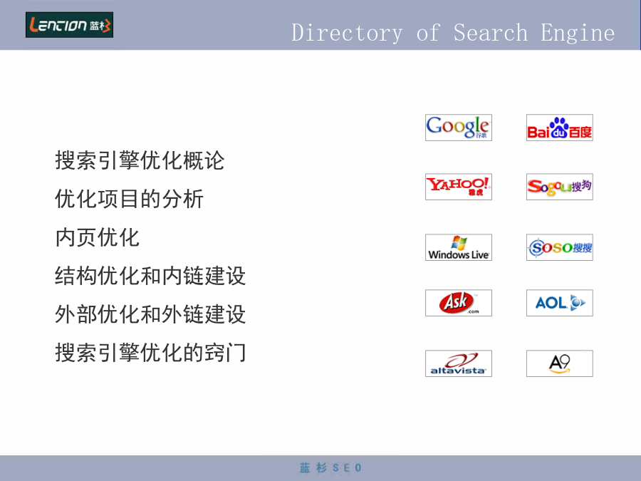Click the Windows Live logo
The image size is (641, 481).
[458, 247]
